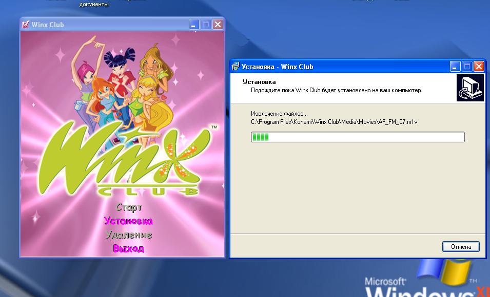This screenshot has width=490, height=297.
Task: Select Удаление in the Winx Club launcher
Action: point(128,235)
